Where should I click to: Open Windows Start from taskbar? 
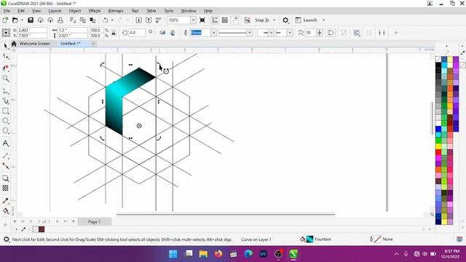[173, 254]
